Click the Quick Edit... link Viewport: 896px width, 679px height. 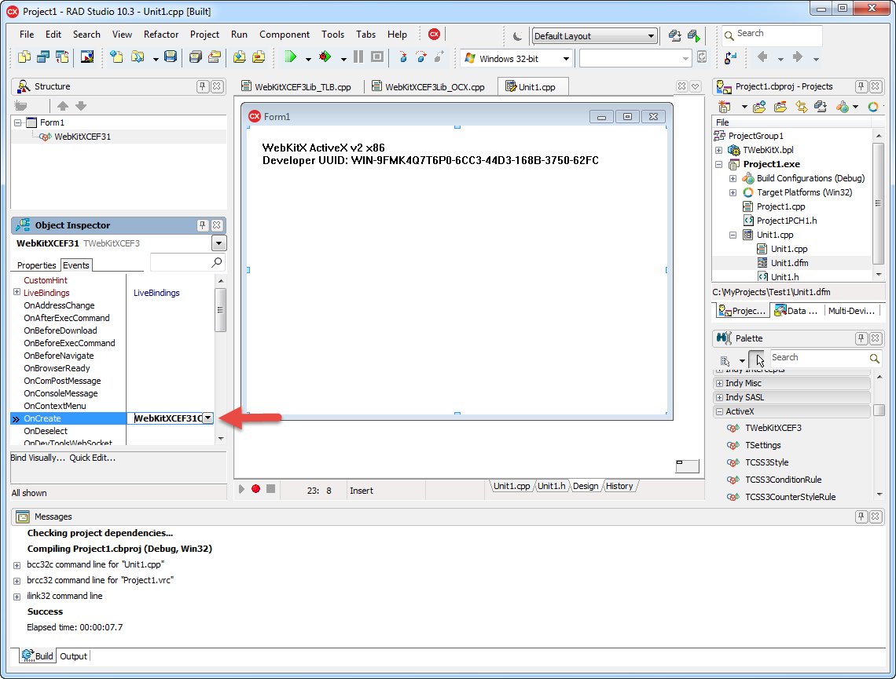click(x=93, y=458)
